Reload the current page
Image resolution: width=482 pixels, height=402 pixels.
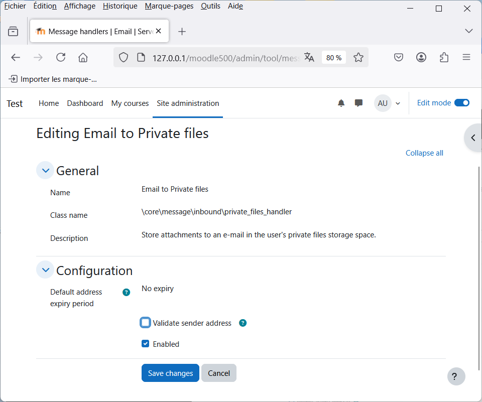[x=61, y=58]
